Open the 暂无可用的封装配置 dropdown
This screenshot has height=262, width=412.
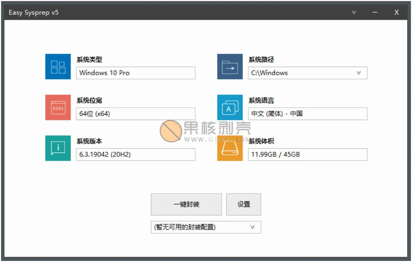pyautogui.click(x=253, y=227)
